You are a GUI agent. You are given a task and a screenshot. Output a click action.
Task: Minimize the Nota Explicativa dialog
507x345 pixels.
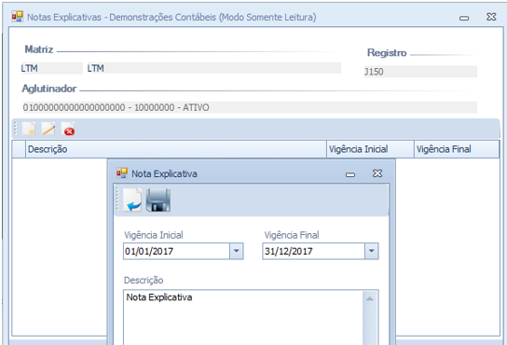click(350, 174)
